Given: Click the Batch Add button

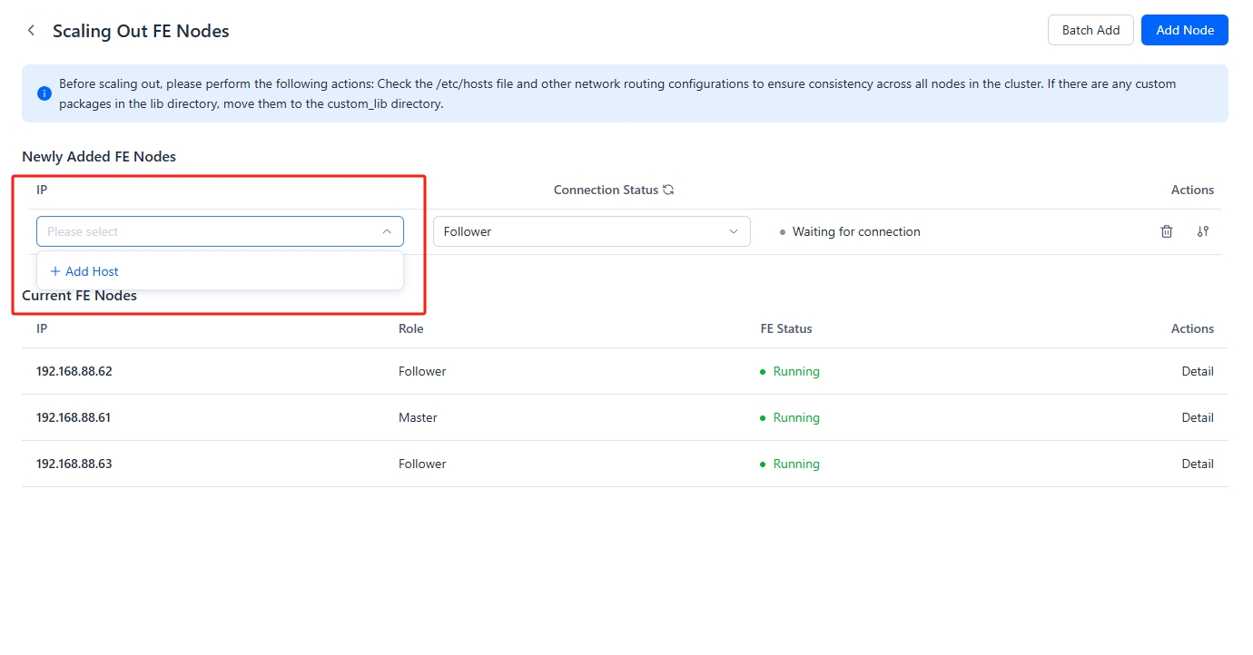Looking at the screenshot, I should click(x=1090, y=29).
